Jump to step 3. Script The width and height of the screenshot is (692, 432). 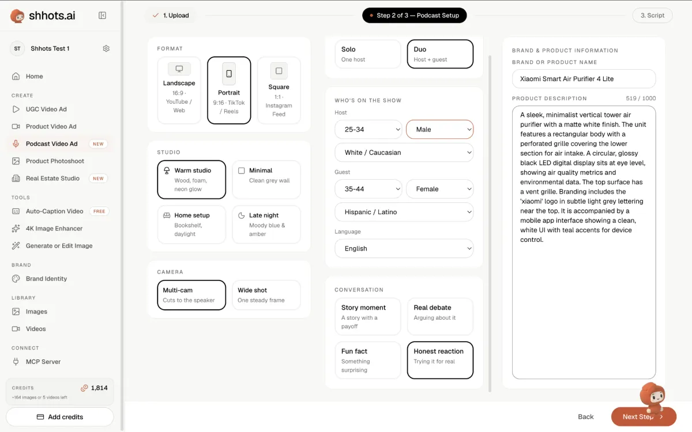(652, 16)
